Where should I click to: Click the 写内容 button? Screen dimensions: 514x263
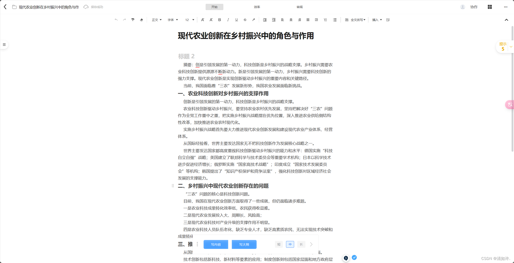tap(216, 244)
